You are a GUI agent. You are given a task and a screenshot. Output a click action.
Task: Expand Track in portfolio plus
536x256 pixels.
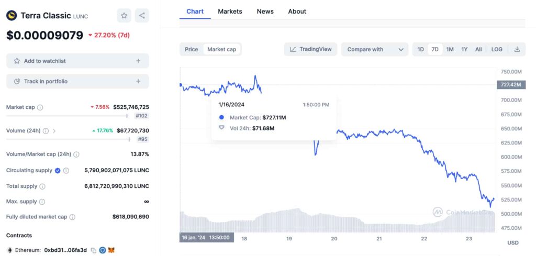pos(138,82)
